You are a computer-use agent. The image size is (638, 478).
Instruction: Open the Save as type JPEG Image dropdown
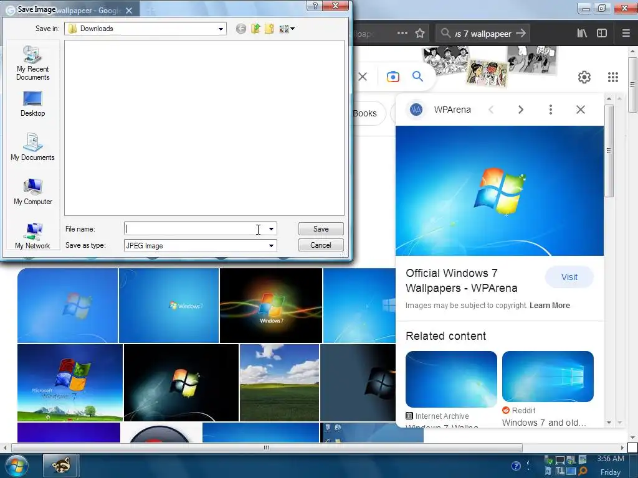point(272,245)
